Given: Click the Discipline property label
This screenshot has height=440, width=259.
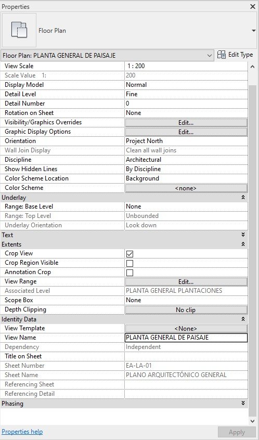Looking at the screenshot, I should tap(18, 160).
